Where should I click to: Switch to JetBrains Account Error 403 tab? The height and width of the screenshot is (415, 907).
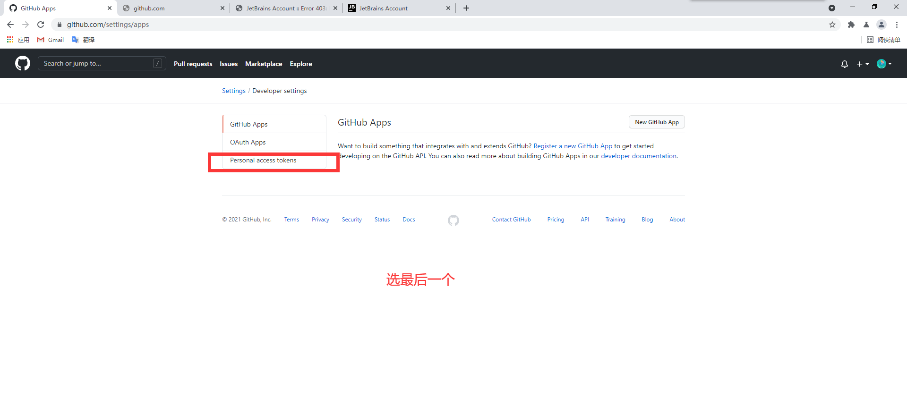pos(286,8)
